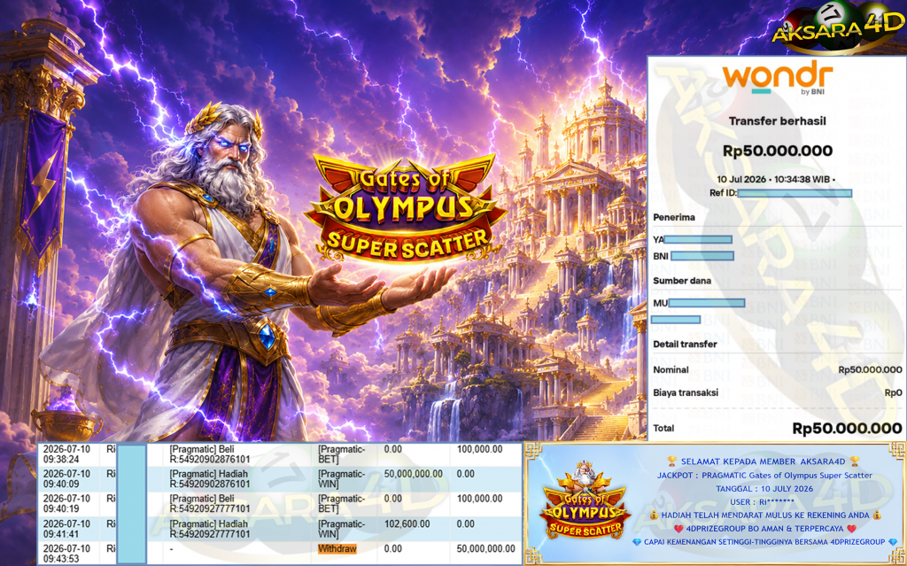Image resolution: width=907 pixels, height=566 pixels.
Task: Click the 2026-07-10 09:38:24 timestamp cell
Action: pyautogui.click(x=66, y=454)
